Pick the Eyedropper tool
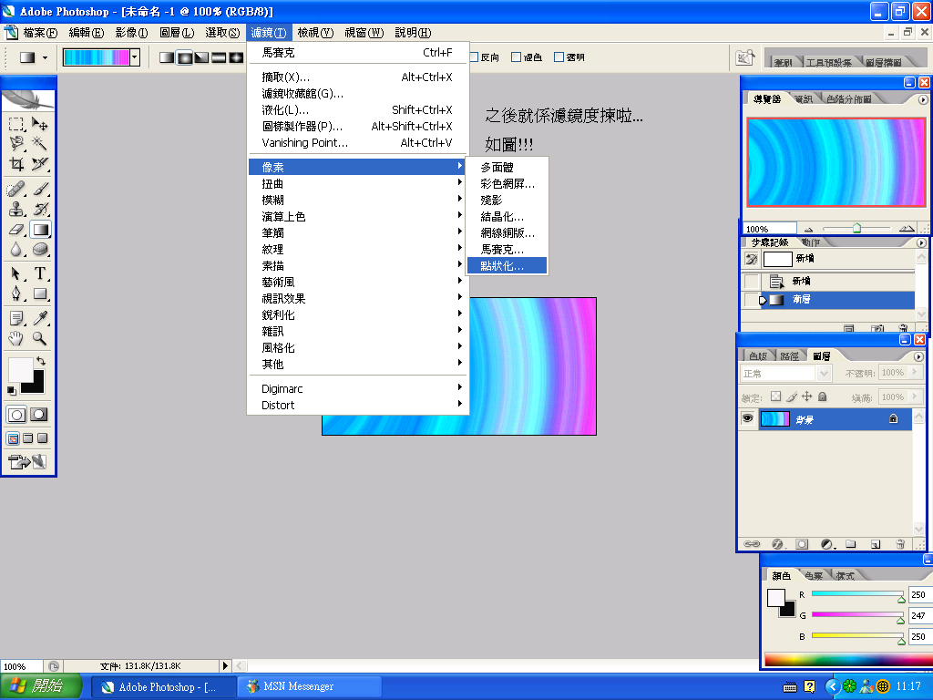 coord(40,318)
